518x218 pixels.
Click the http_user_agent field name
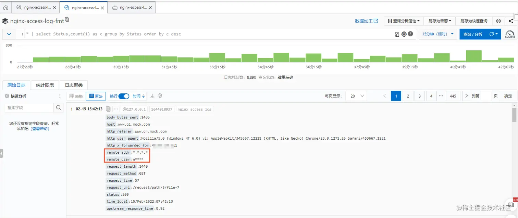point(123,138)
